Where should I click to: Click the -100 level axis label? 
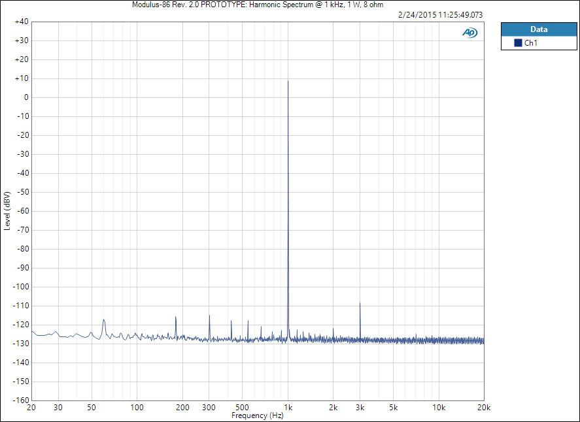coord(21,287)
